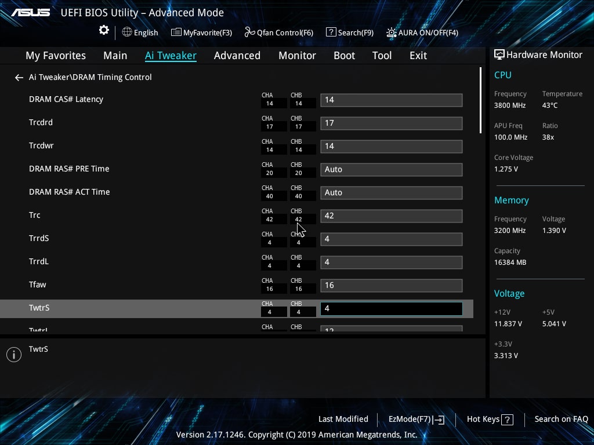
Task: Select the DRAM CAS# Latency label
Action: click(x=66, y=99)
